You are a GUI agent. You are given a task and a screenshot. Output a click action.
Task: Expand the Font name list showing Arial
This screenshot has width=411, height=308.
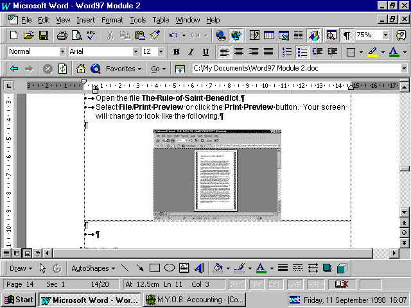click(x=136, y=52)
